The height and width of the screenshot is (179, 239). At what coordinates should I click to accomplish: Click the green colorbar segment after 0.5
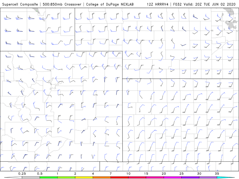pos(49,178)
